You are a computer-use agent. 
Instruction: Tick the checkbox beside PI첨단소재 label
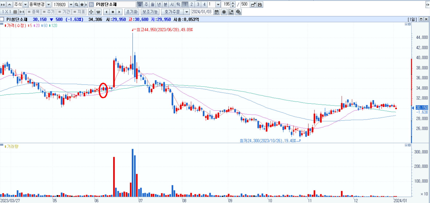coord(2,19)
